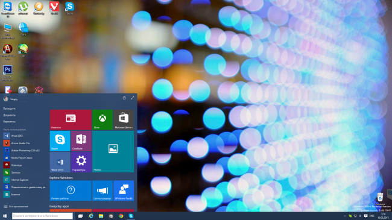Open Task View on taskbar
This screenshot has height=220, width=392.
click(x=80, y=216)
